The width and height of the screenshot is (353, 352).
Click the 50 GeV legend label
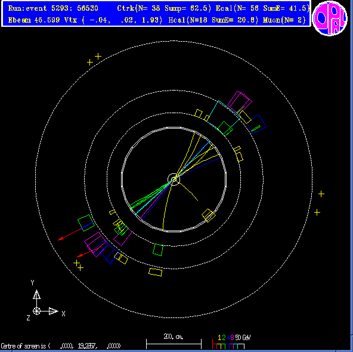pos(243,338)
